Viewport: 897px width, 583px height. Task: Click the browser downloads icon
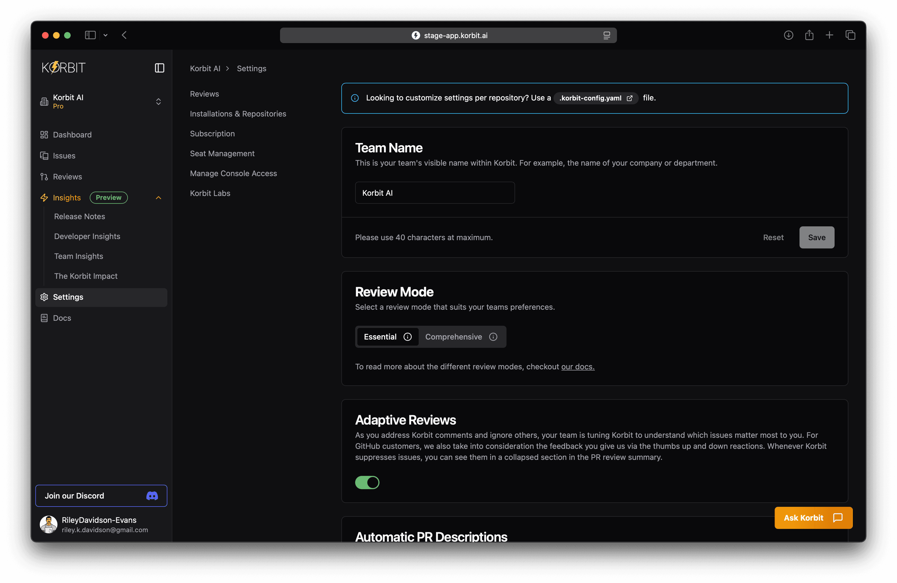coord(788,35)
